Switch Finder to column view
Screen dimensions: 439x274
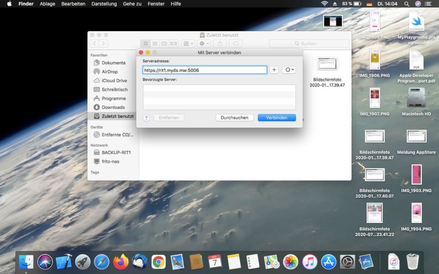[x=164, y=44]
